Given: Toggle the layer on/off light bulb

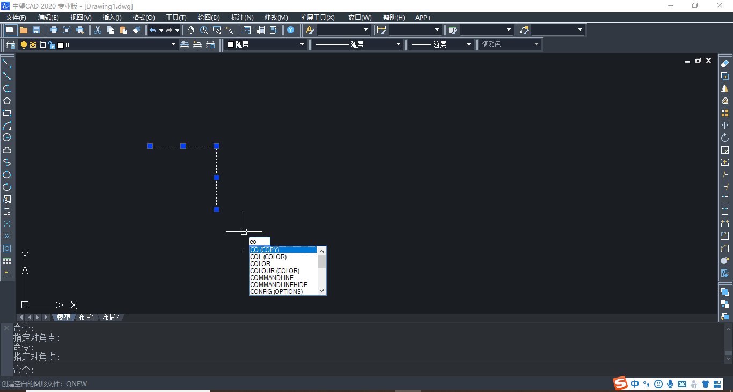Looking at the screenshot, I should 24,45.
